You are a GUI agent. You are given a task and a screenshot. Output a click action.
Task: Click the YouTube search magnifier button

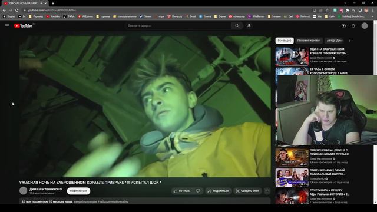237,26
